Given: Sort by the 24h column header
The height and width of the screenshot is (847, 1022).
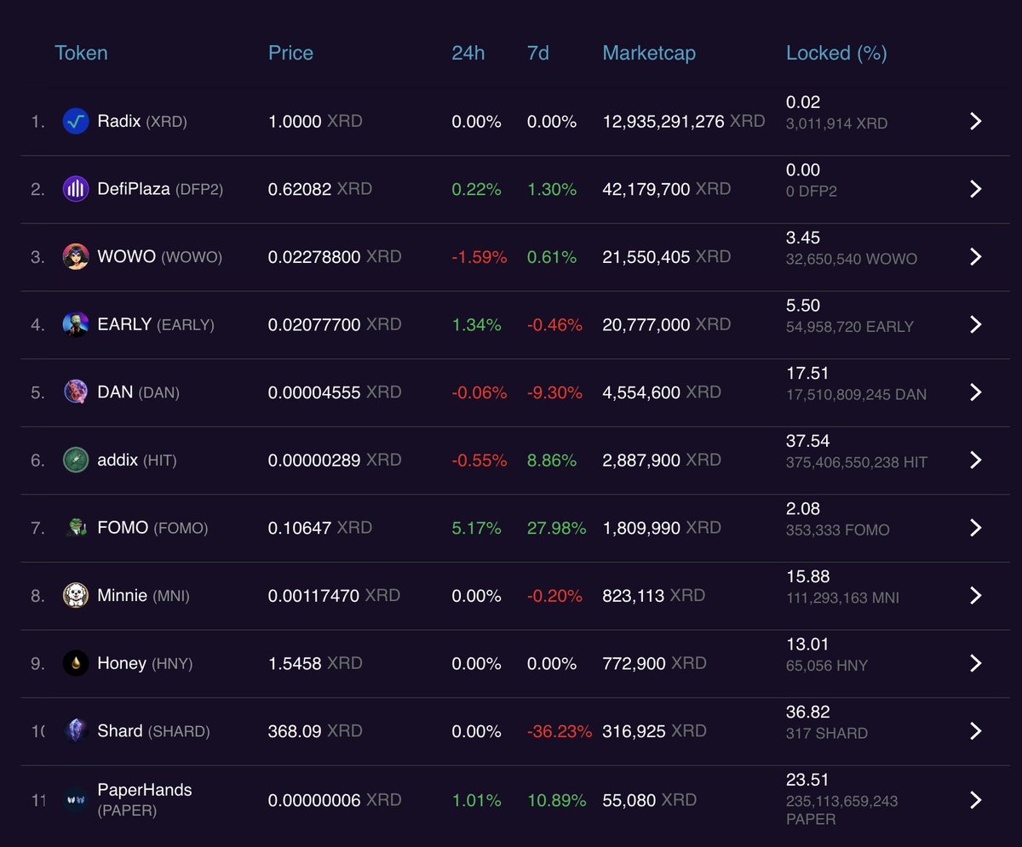Looking at the screenshot, I should coord(468,53).
